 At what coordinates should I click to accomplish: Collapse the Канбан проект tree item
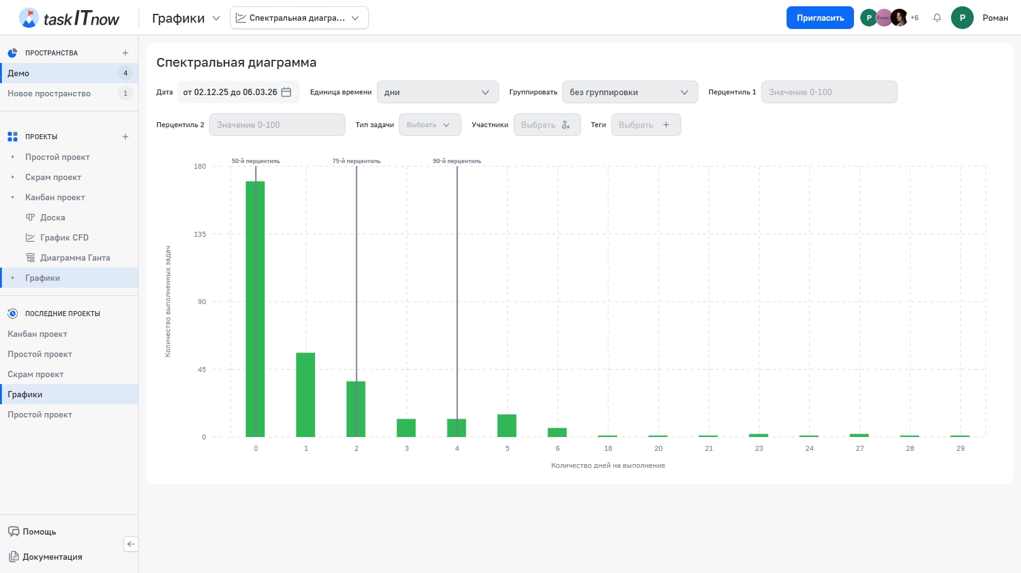coord(13,198)
